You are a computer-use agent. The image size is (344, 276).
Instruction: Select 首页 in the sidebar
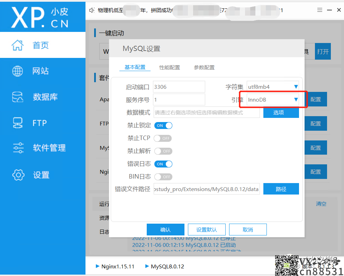(x=43, y=45)
